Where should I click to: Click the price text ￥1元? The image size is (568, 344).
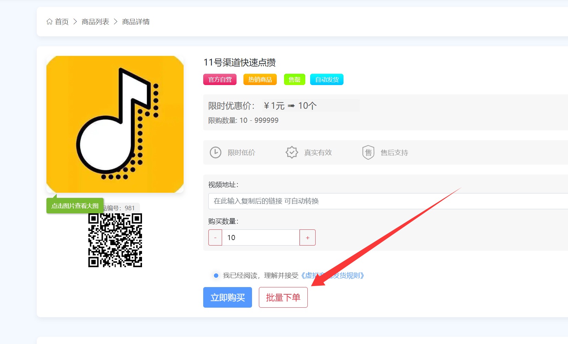point(274,106)
